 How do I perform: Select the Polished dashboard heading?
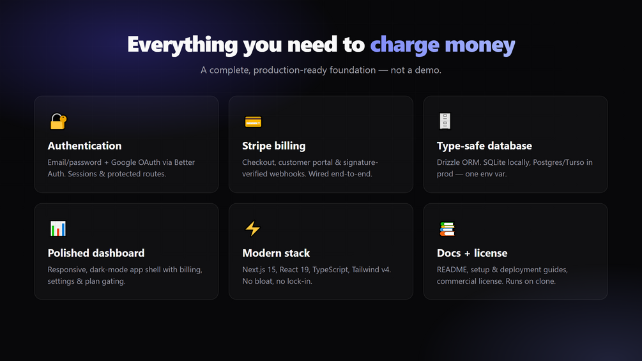(x=96, y=253)
